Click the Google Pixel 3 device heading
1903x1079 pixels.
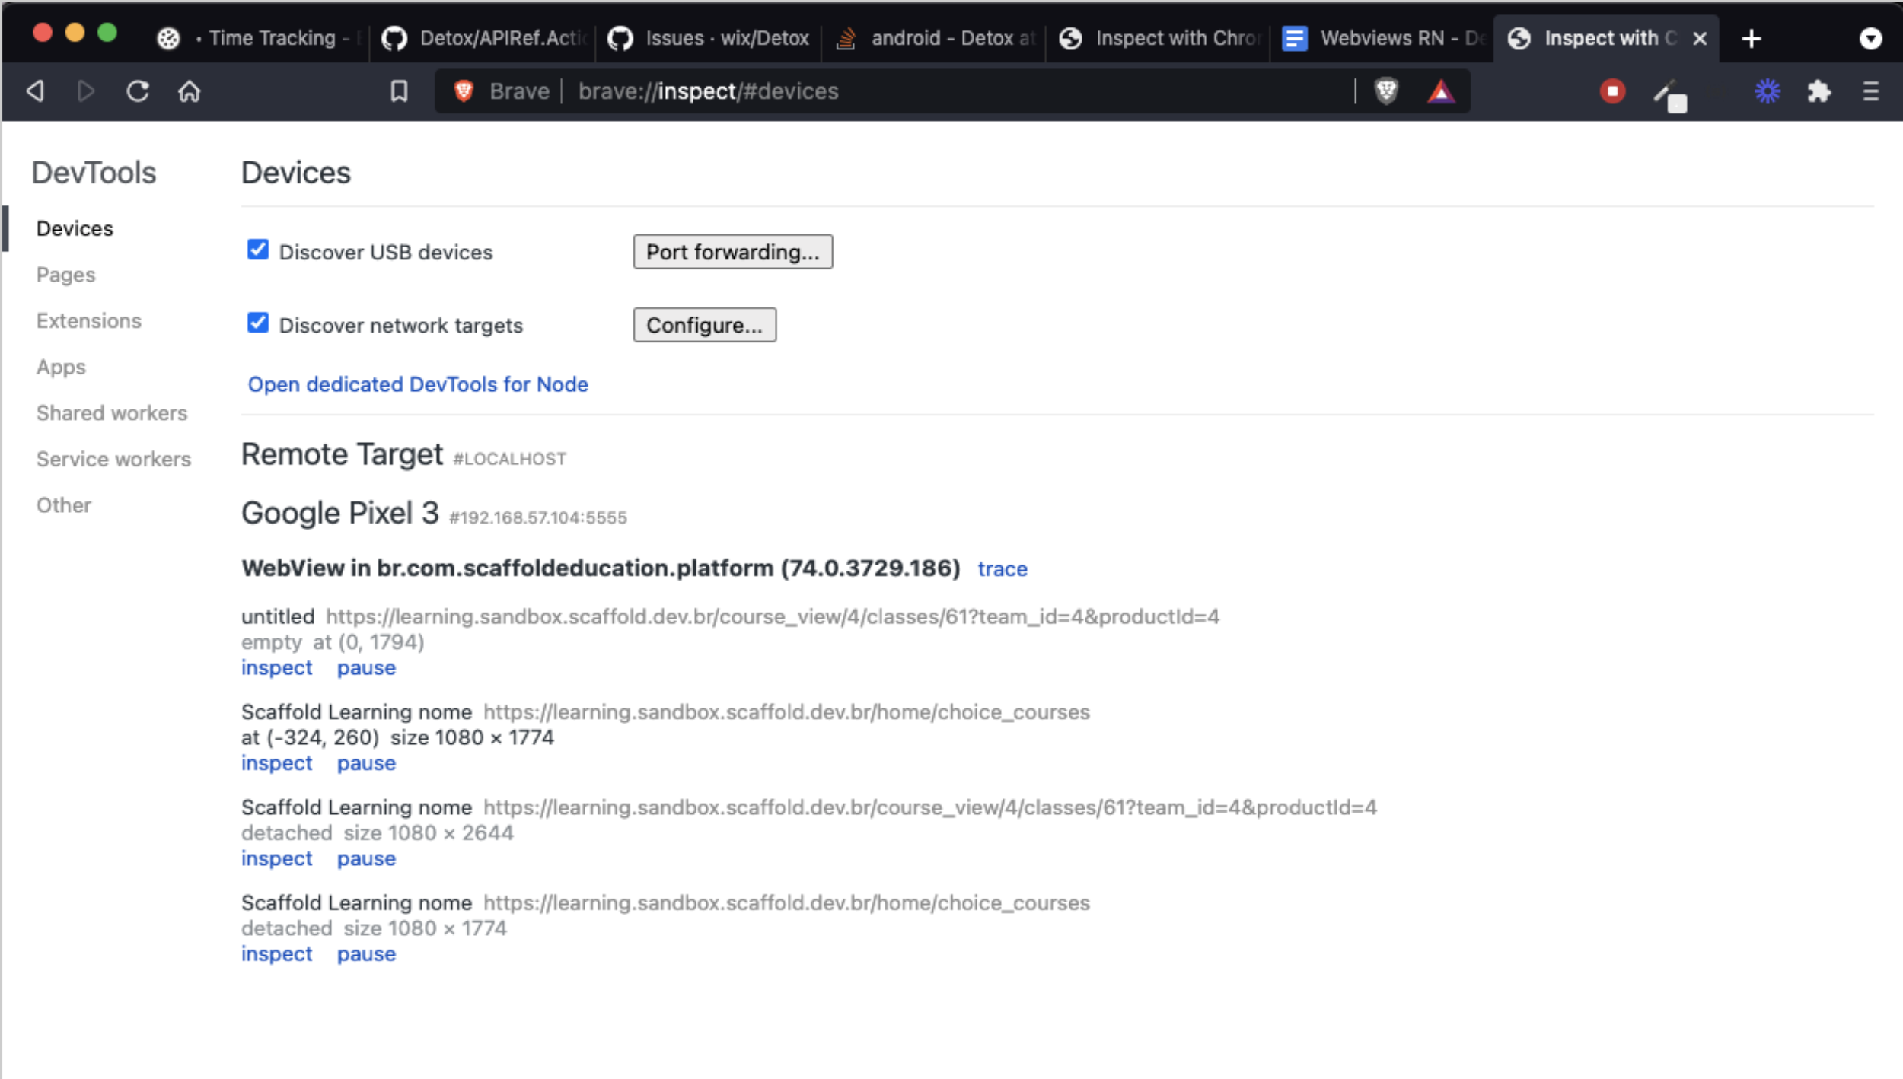pos(339,514)
